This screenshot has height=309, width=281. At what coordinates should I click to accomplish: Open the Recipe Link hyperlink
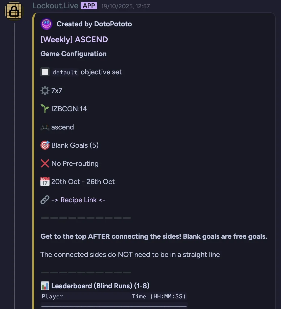pyautogui.click(x=79, y=200)
